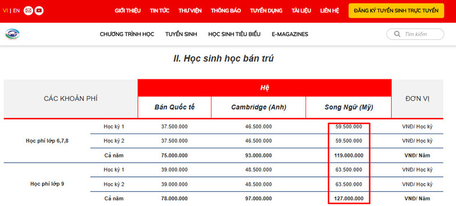The image size is (456, 206).
Task: Click VNĐ/ Năm unit in 119.000.000 row
Action: pos(417,155)
